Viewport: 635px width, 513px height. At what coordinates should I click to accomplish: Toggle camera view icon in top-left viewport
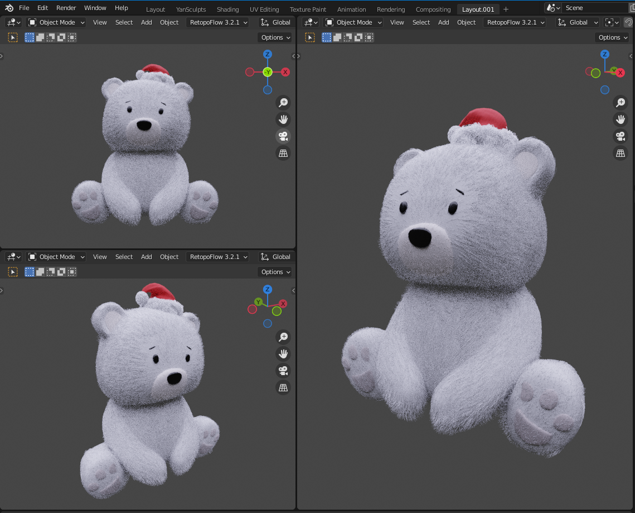click(283, 136)
